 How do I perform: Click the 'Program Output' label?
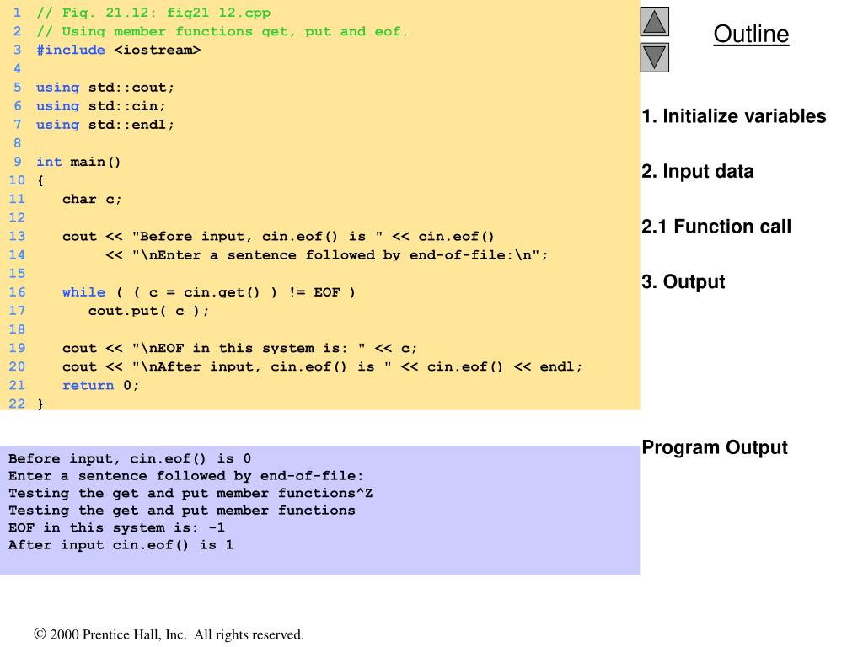point(715,447)
